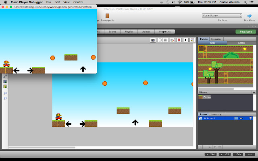Switch to the Properties tab
Screen dimensions: 258x161
[x=165, y=31]
